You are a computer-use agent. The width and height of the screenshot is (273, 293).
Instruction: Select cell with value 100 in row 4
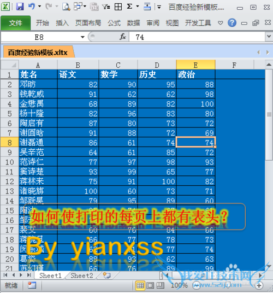[196, 103]
